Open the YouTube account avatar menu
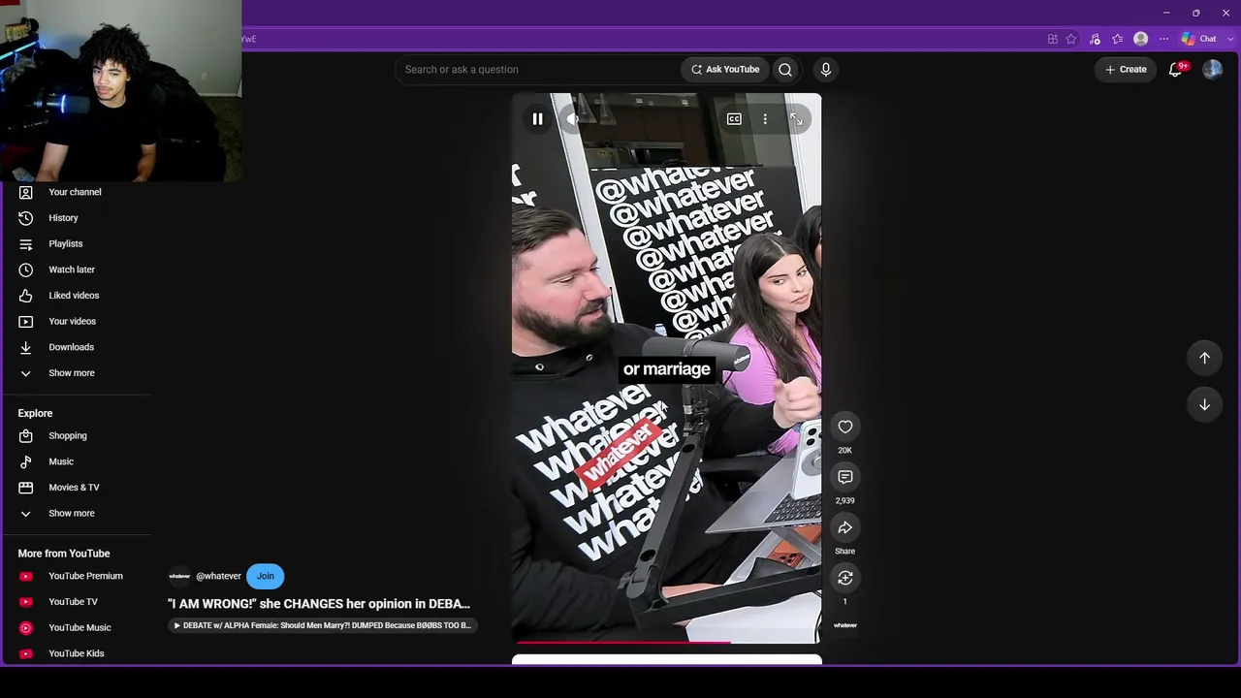This screenshot has width=1241, height=698. 1212,70
